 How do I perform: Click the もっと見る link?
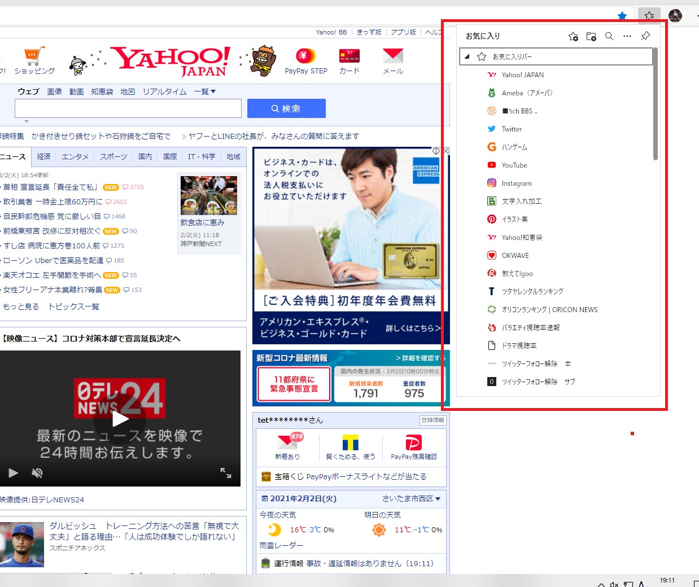(21, 306)
